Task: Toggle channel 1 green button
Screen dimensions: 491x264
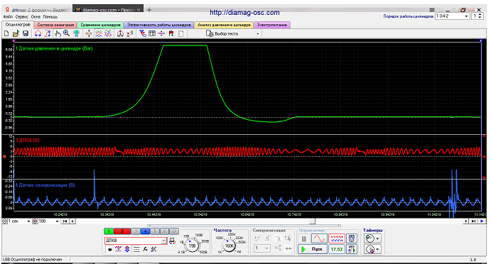Action: (109, 231)
